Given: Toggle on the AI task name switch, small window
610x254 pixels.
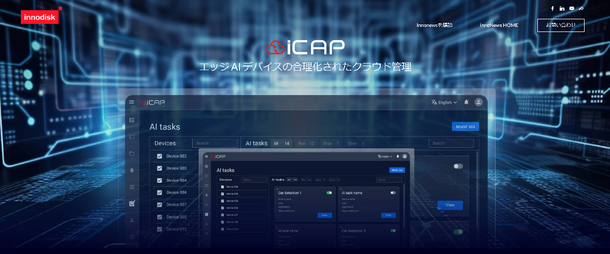Looking at the screenshot, I should [x=393, y=193].
